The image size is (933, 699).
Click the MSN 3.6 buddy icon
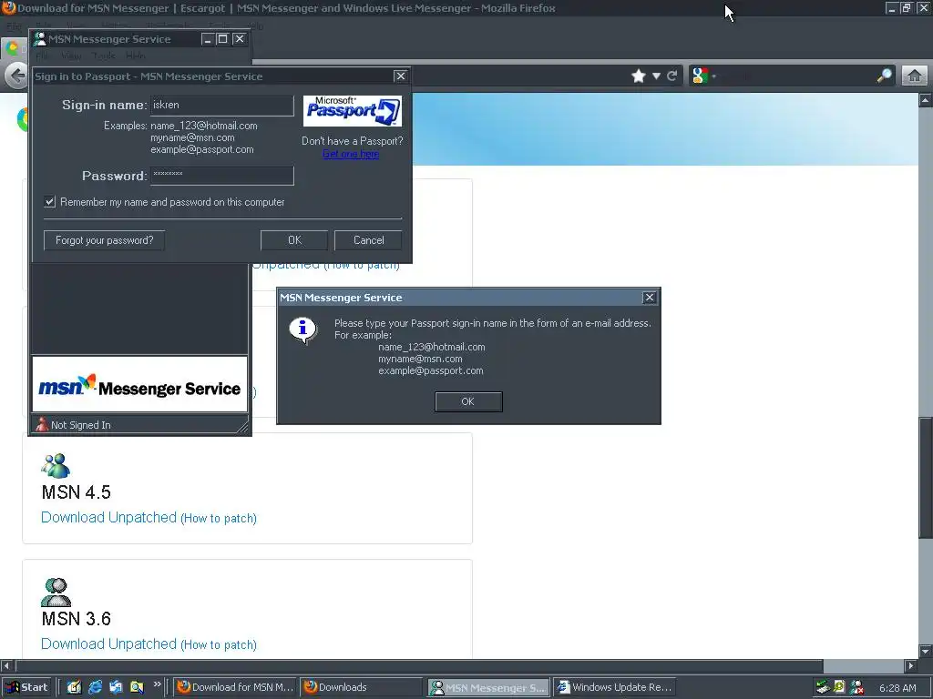click(x=56, y=593)
